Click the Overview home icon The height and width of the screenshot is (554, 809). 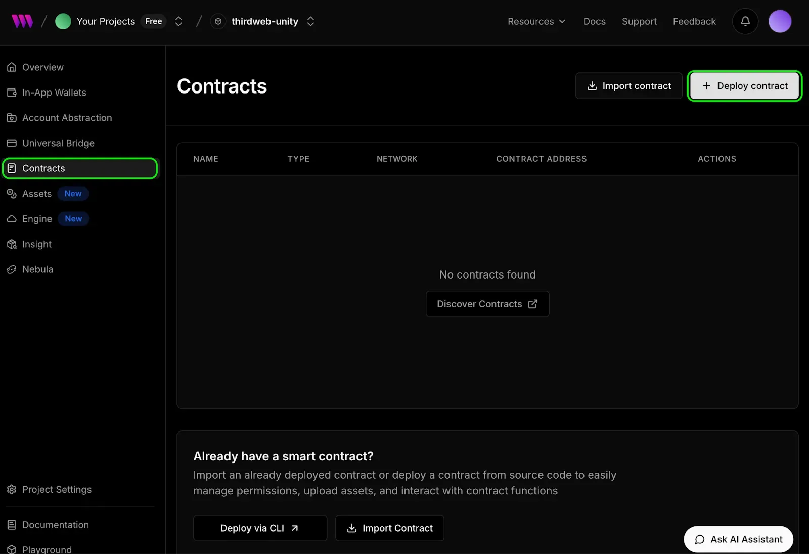click(12, 67)
